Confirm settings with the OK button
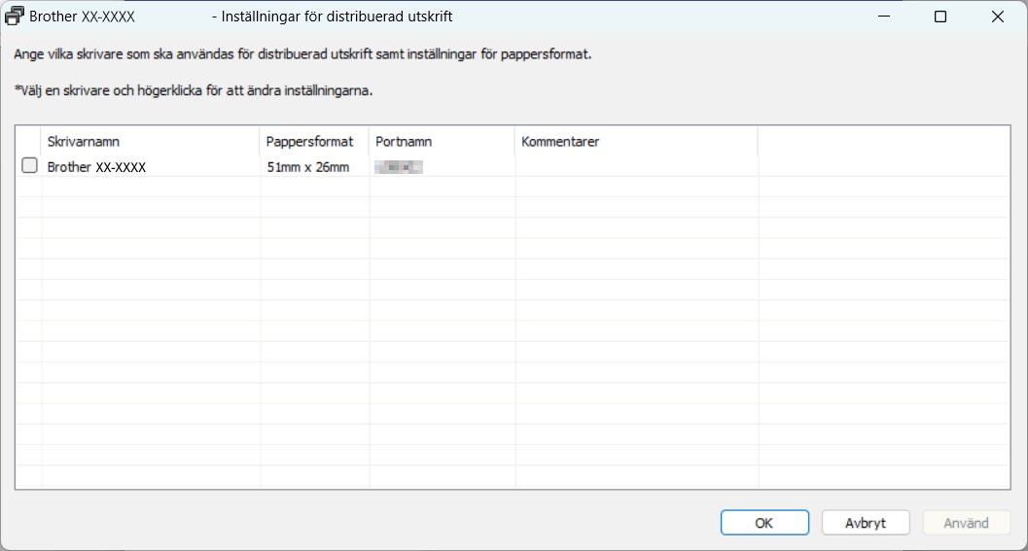Image resolution: width=1028 pixels, height=551 pixels. (x=764, y=523)
